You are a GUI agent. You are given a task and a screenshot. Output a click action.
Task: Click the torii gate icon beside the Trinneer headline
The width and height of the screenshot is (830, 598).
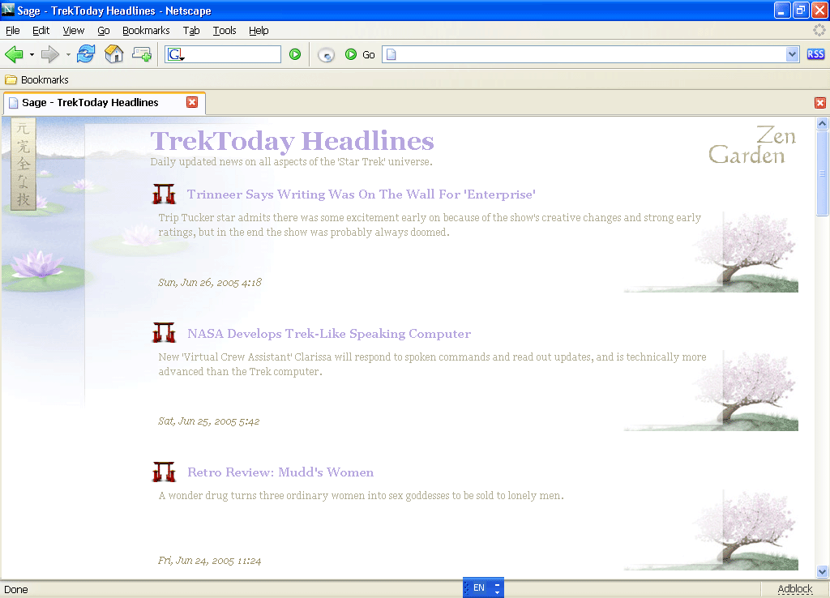tap(164, 194)
